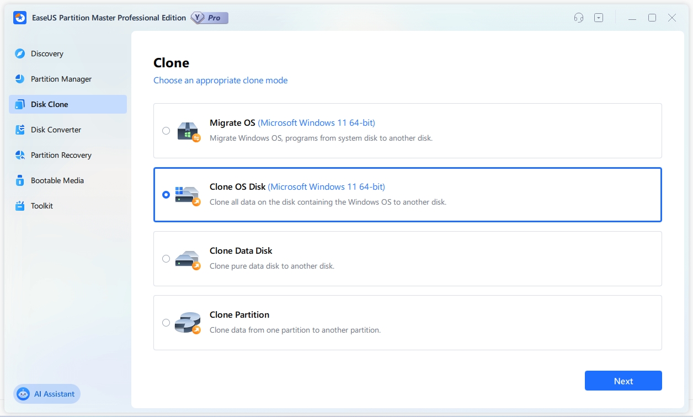Click the Partition Recovery sidebar icon

[20, 155]
